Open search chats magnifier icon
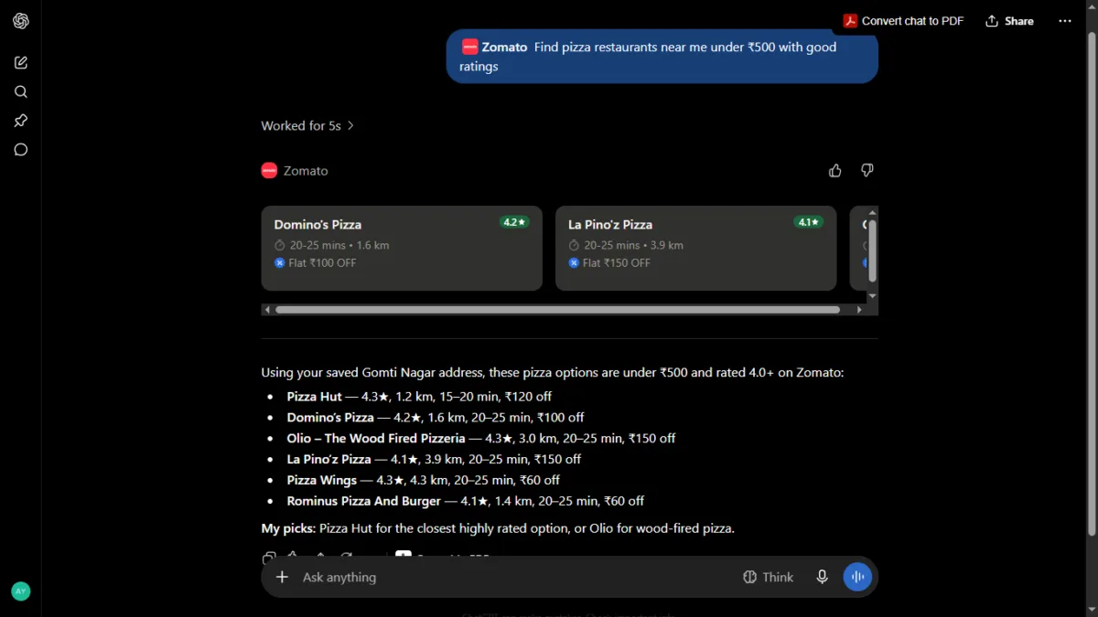The width and height of the screenshot is (1098, 617). (x=21, y=91)
